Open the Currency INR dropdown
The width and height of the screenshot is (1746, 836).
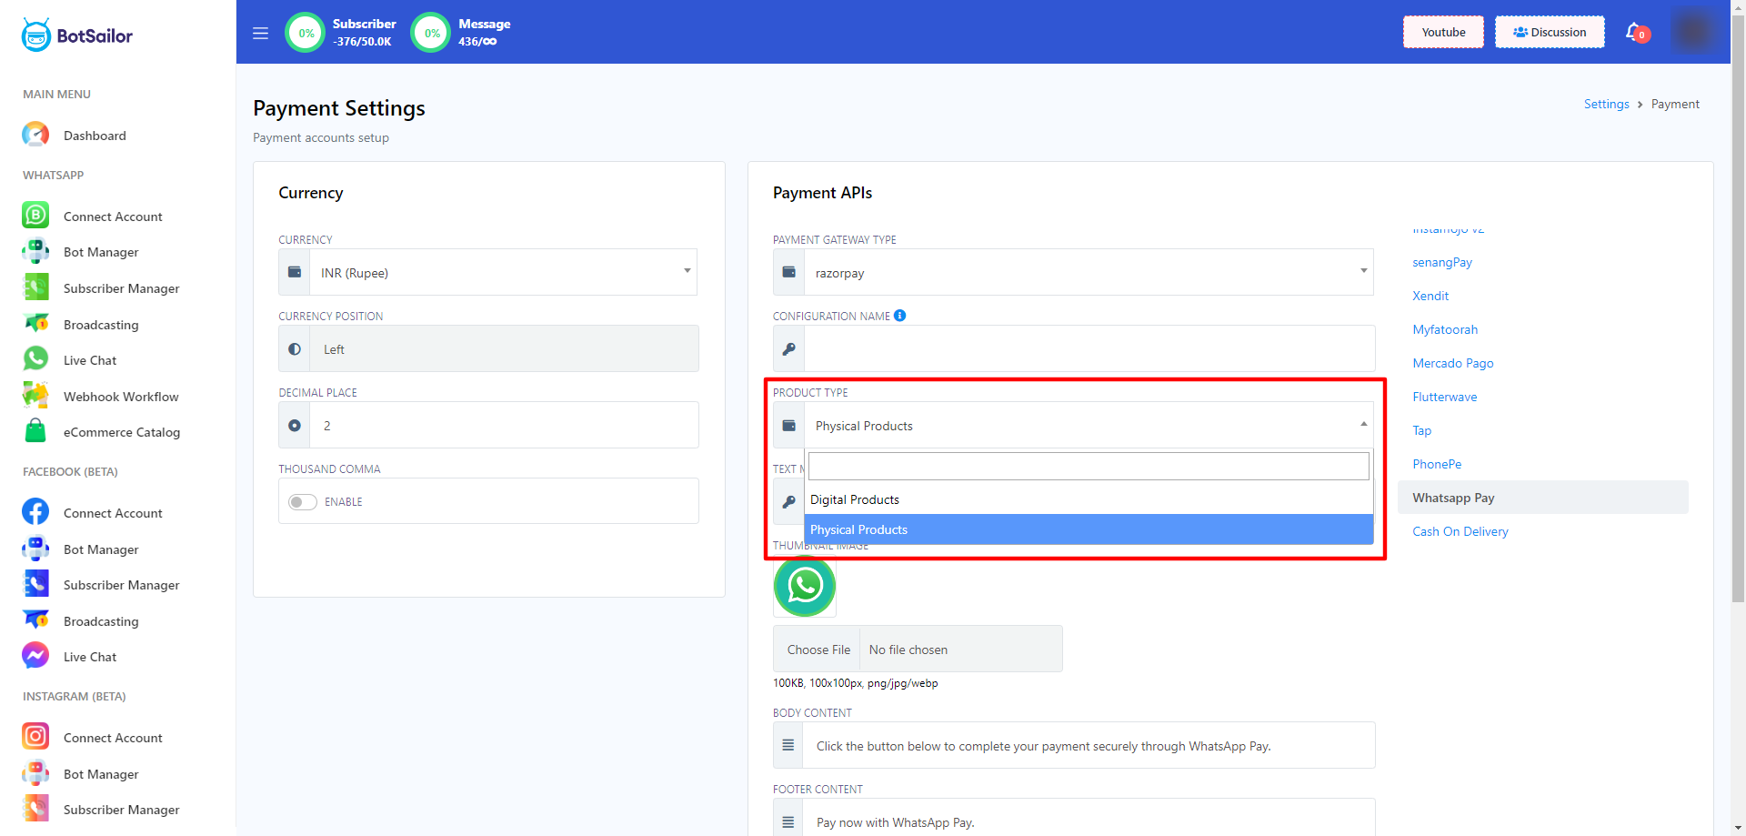click(503, 272)
